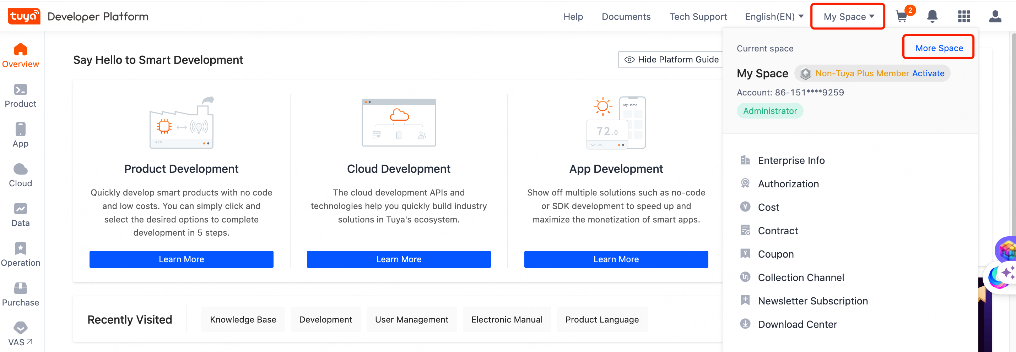Open the user profile icon
Viewport: 1016px width, 352px height.
995,16
